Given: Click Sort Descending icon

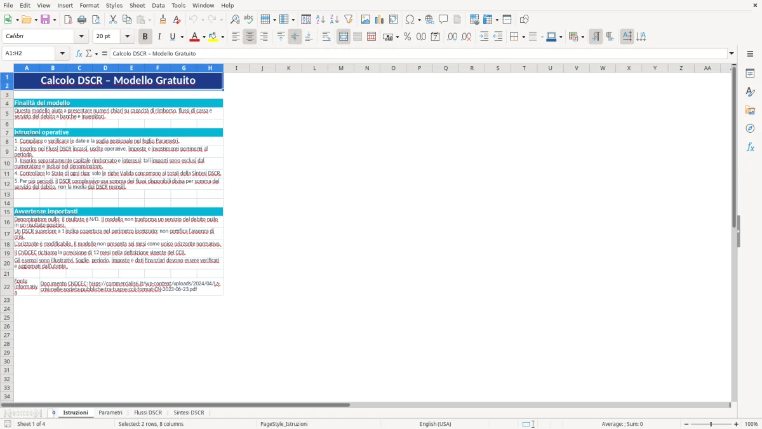Looking at the screenshot, I should [335, 20].
